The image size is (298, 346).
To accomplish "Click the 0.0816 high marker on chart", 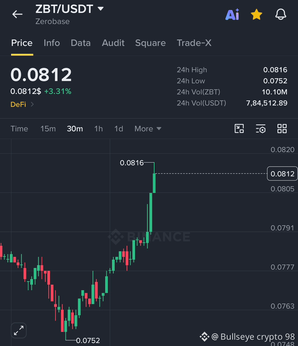I will point(132,163).
